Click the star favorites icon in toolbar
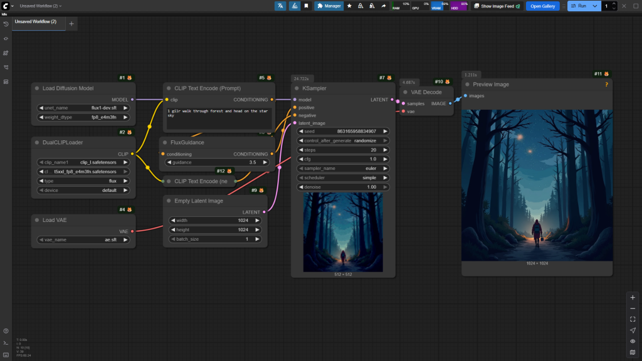This screenshot has height=361, width=642. point(349,6)
